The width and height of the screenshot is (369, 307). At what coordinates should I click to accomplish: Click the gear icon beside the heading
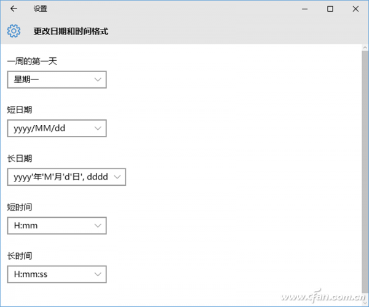pos(14,31)
